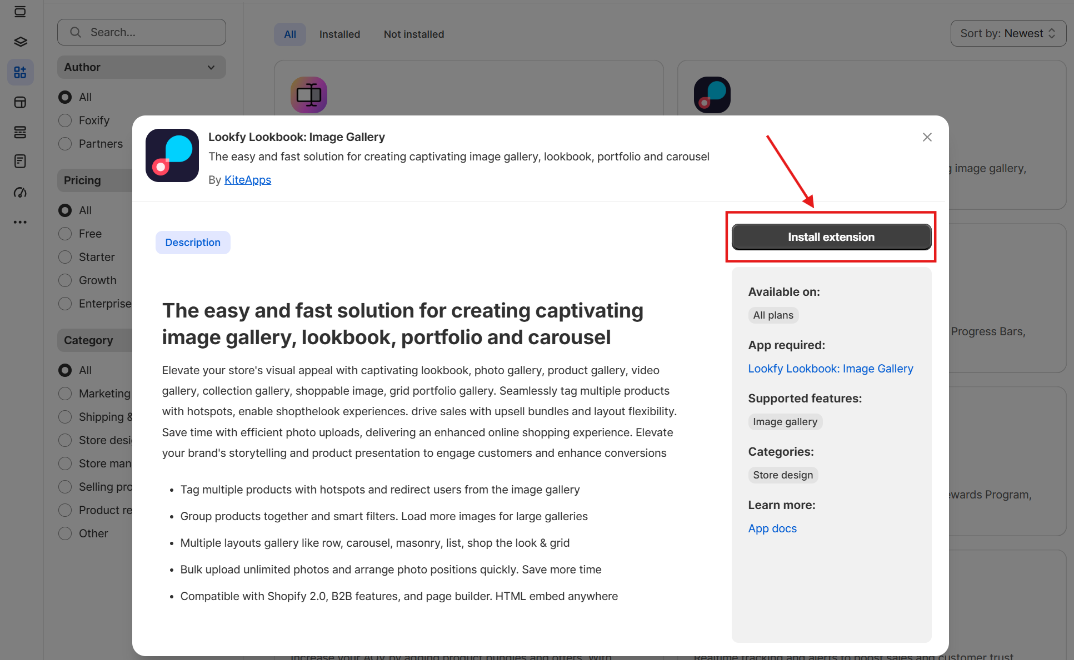Collapse the Pricing filter section
This screenshot has width=1074, height=660.
(x=95, y=180)
